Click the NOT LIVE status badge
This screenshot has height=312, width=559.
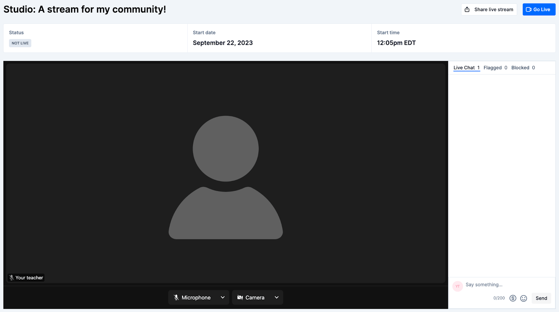(x=20, y=43)
